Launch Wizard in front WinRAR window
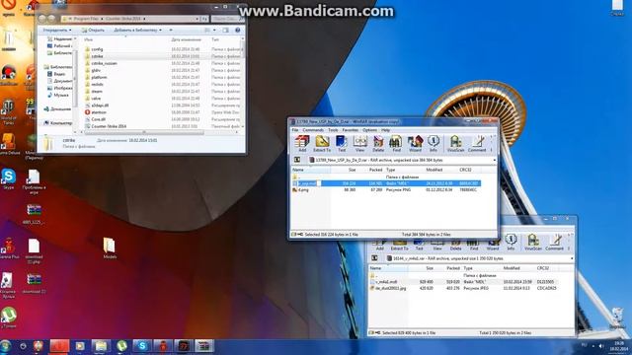632x355 pixels. pyautogui.click(x=415, y=144)
